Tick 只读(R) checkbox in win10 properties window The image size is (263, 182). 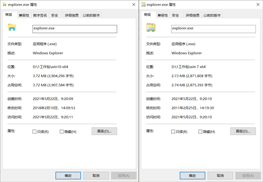34,132
